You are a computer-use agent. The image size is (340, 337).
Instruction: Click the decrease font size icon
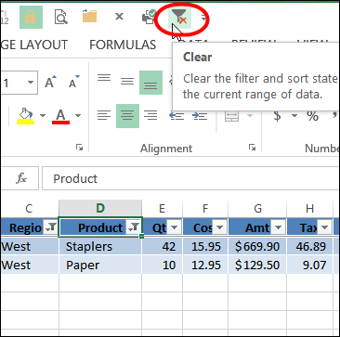(x=73, y=82)
